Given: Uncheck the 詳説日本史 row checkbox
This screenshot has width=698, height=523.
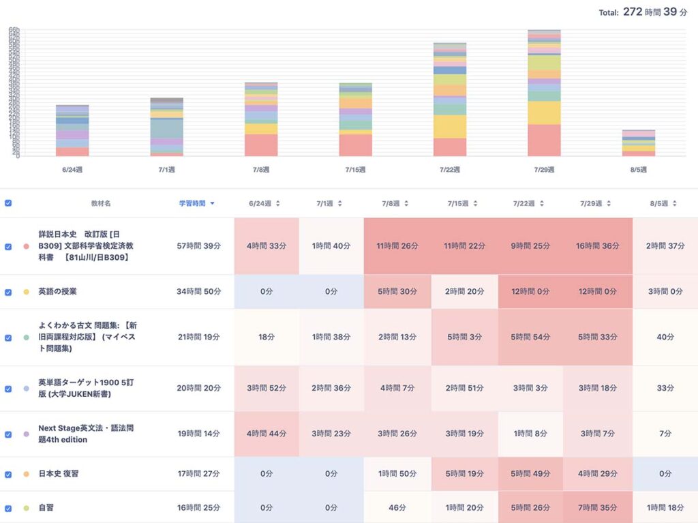Looking at the screenshot, I should pos(8,246).
